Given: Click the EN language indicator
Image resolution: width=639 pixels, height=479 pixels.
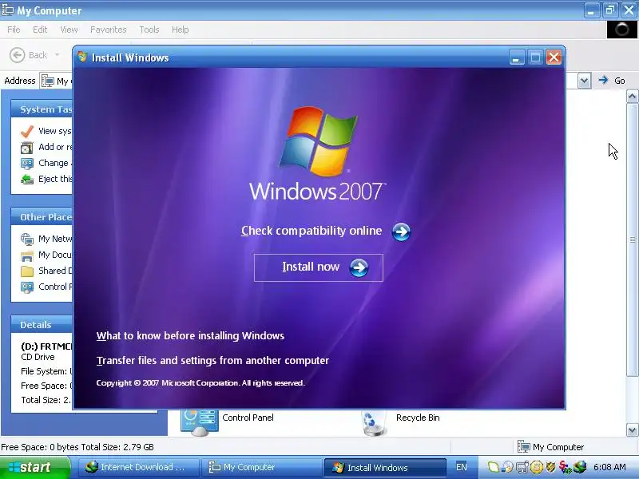Looking at the screenshot, I should [462, 467].
